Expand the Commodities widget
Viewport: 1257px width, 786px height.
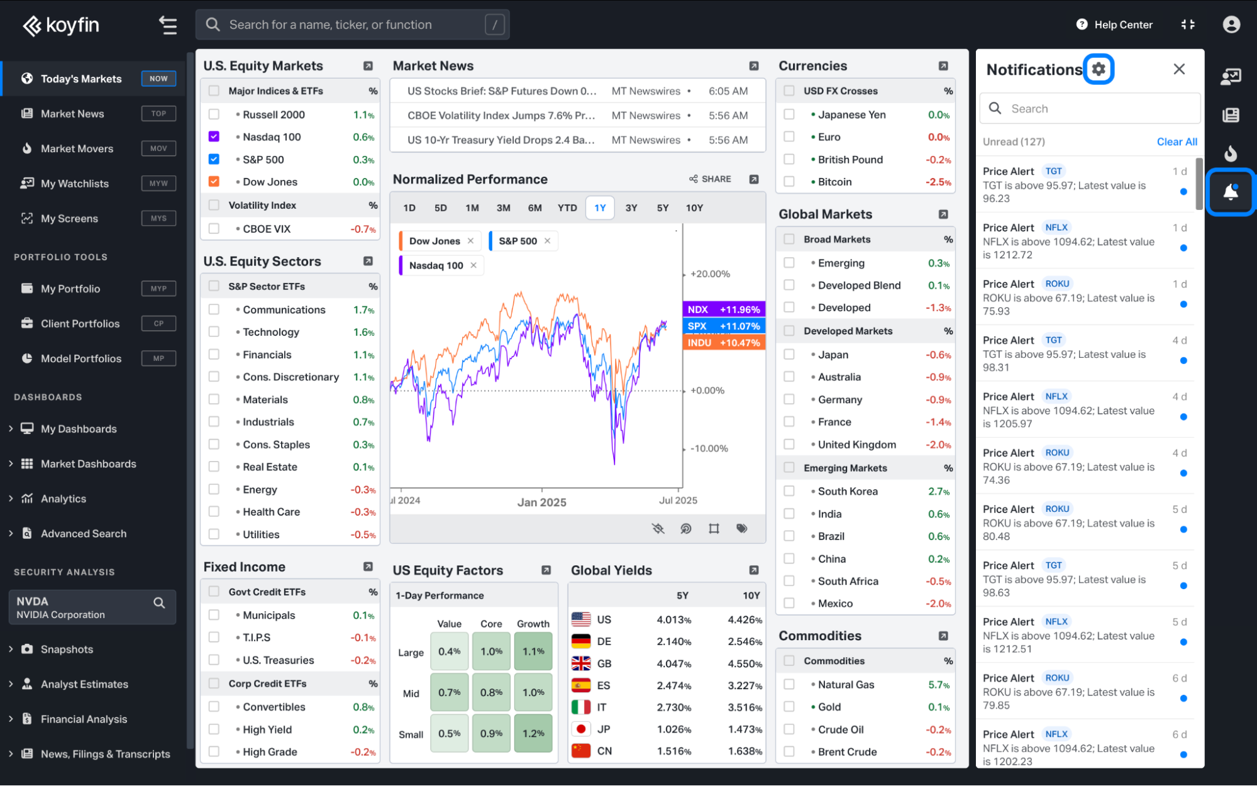click(x=943, y=636)
